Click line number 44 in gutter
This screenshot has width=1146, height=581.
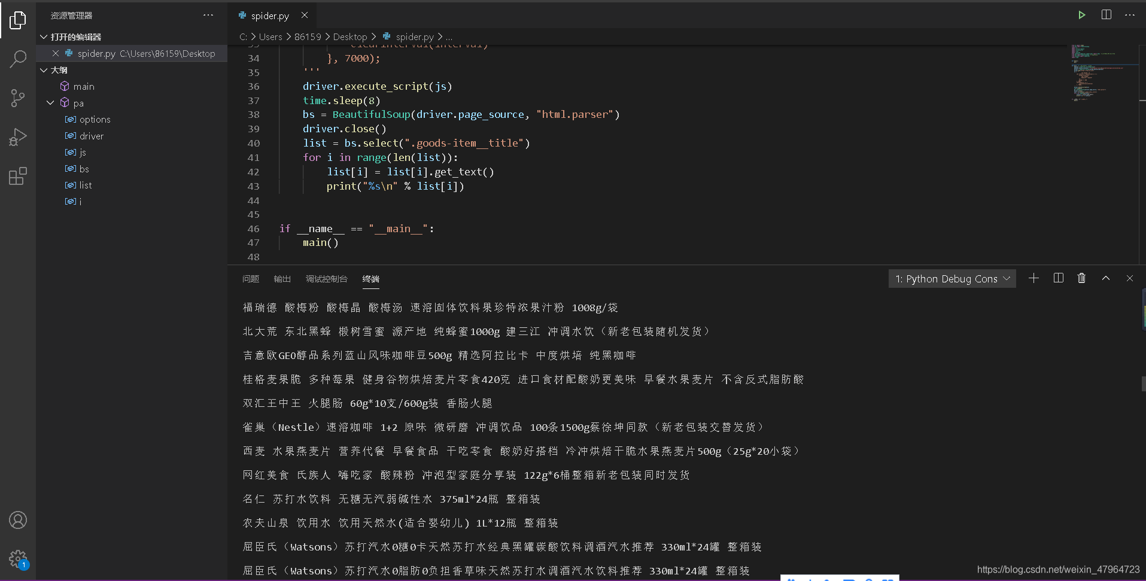click(x=253, y=200)
